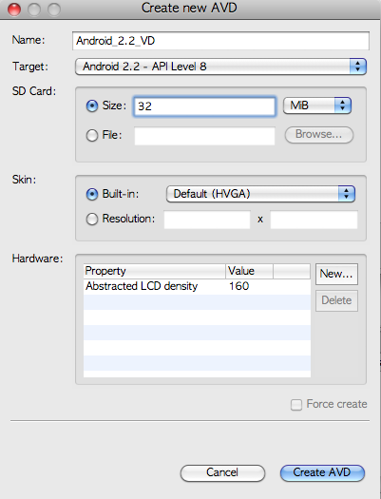Click the New... hardware button
The image size is (381, 499).
click(336, 274)
